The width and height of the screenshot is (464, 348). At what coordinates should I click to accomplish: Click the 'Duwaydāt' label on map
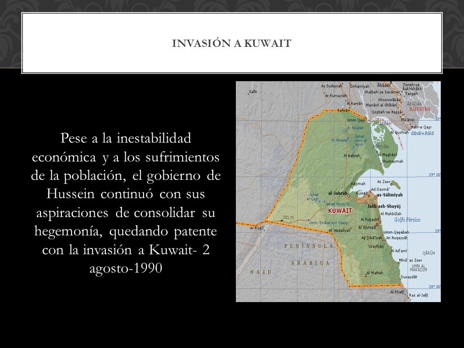[x=409, y=277]
